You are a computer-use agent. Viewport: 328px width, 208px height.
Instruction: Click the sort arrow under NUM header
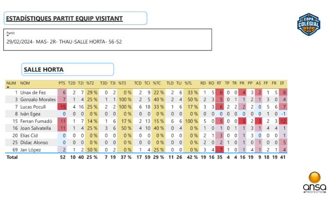pos(8,87)
